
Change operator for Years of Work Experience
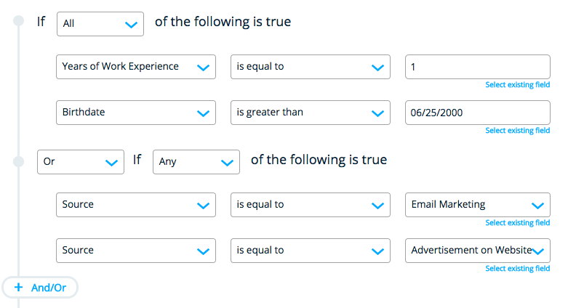click(x=310, y=67)
